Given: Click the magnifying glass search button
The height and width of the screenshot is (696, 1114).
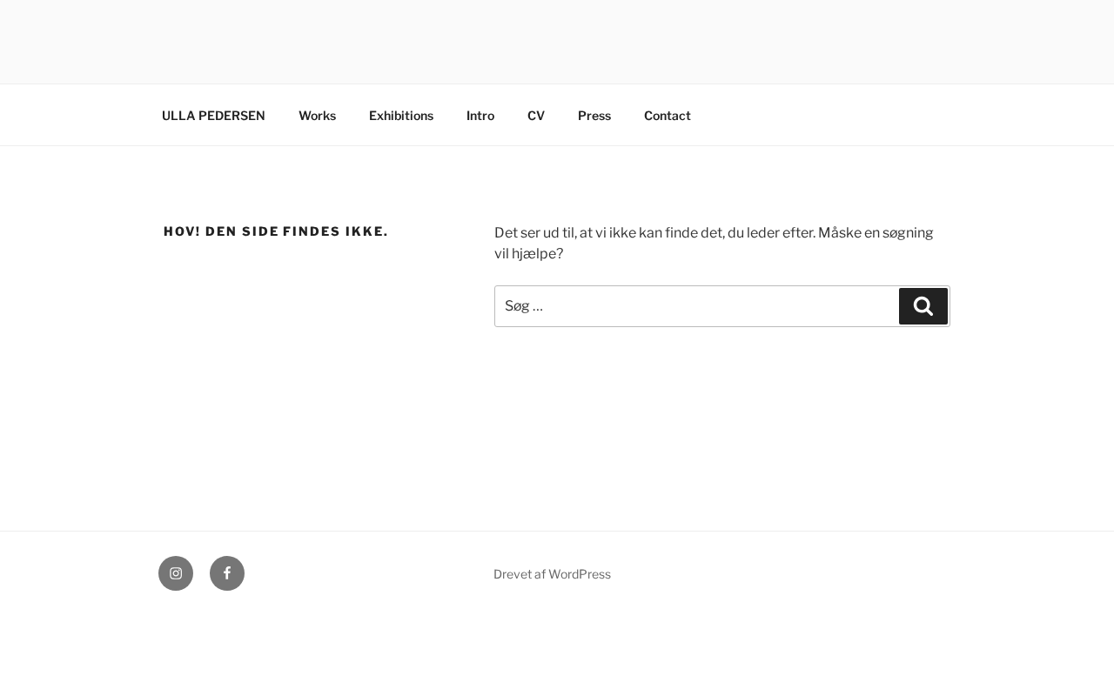Looking at the screenshot, I should click(x=923, y=306).
